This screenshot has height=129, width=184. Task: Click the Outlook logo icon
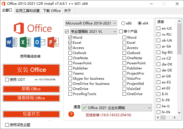coord(39,42)
